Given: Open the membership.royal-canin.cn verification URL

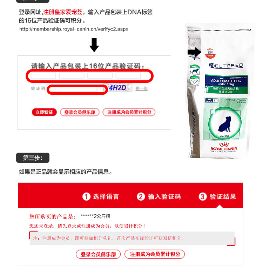Looking at the screenshot, I should pos(74,29).
